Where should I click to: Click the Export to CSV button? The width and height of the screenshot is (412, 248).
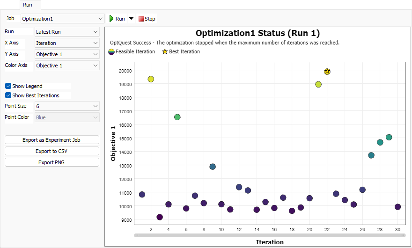52,151
